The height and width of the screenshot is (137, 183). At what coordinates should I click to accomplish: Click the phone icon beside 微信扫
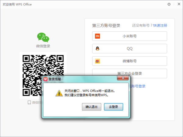tap(29, 102)
